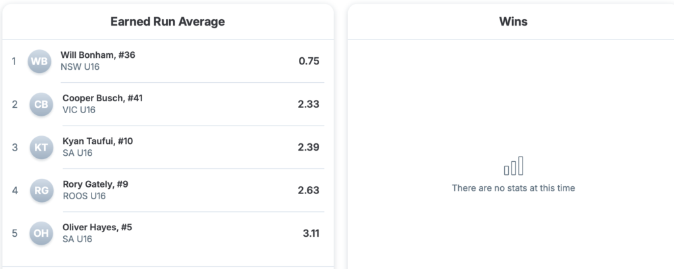
Task: Click the WB avatar for Will Bonham
Action: click(x=39, y=62)
